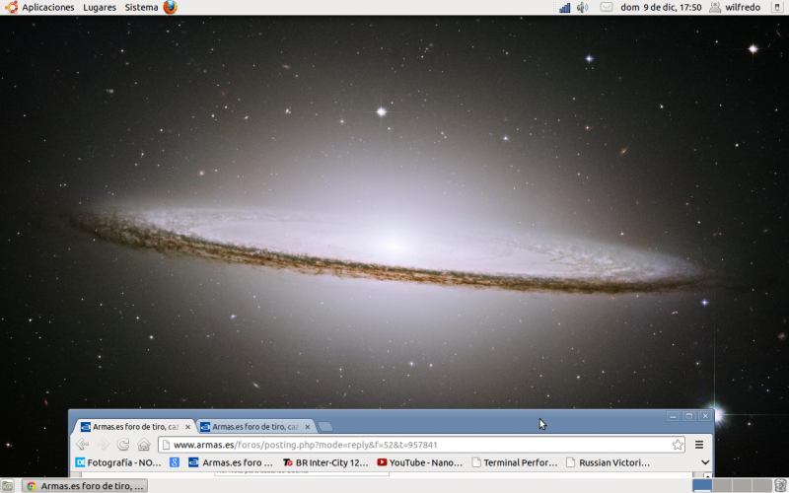
Task: Click the Chrome home button
Action: point(144,445)
